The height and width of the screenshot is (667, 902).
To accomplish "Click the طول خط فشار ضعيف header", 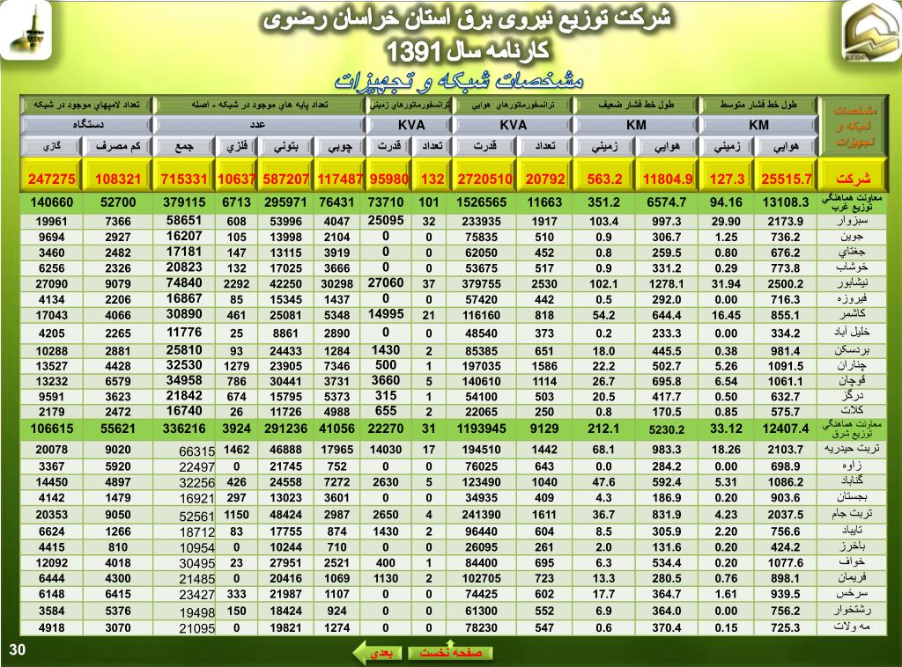I will tap(635, 105).
